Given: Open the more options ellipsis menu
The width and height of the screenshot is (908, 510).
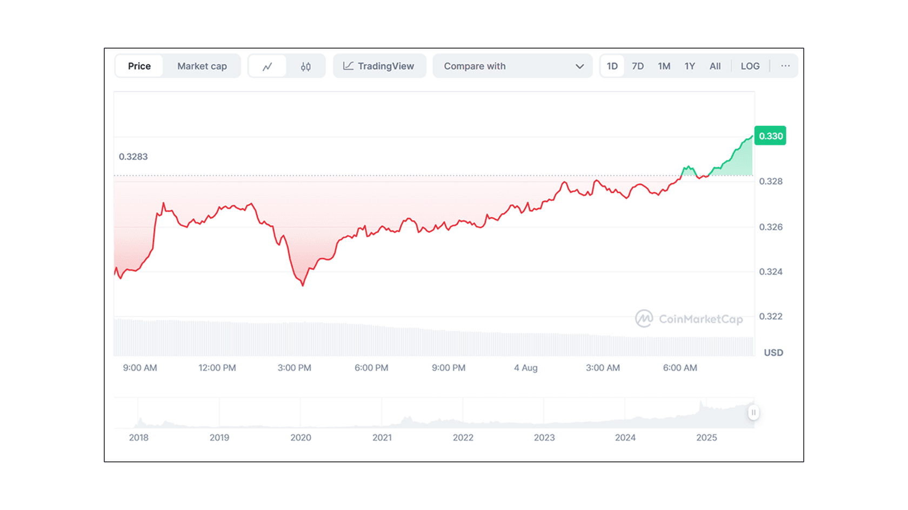Looking at the screenshot, I should point(785,66).
